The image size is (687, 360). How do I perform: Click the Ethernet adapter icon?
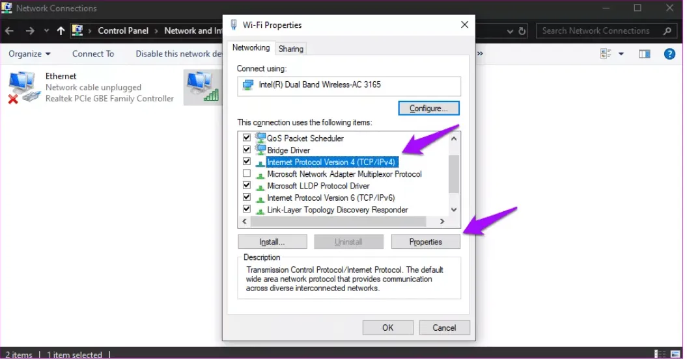(23, 88)
